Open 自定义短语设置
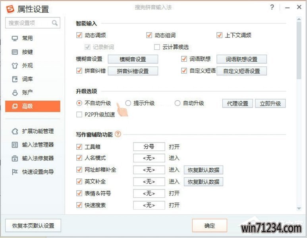The height and width of the screenshot is (238, 307). (241, 71)
